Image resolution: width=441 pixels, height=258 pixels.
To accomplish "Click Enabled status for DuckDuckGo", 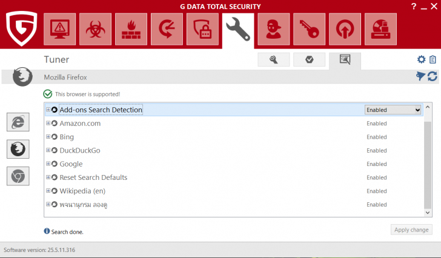I will click(377, 150).
